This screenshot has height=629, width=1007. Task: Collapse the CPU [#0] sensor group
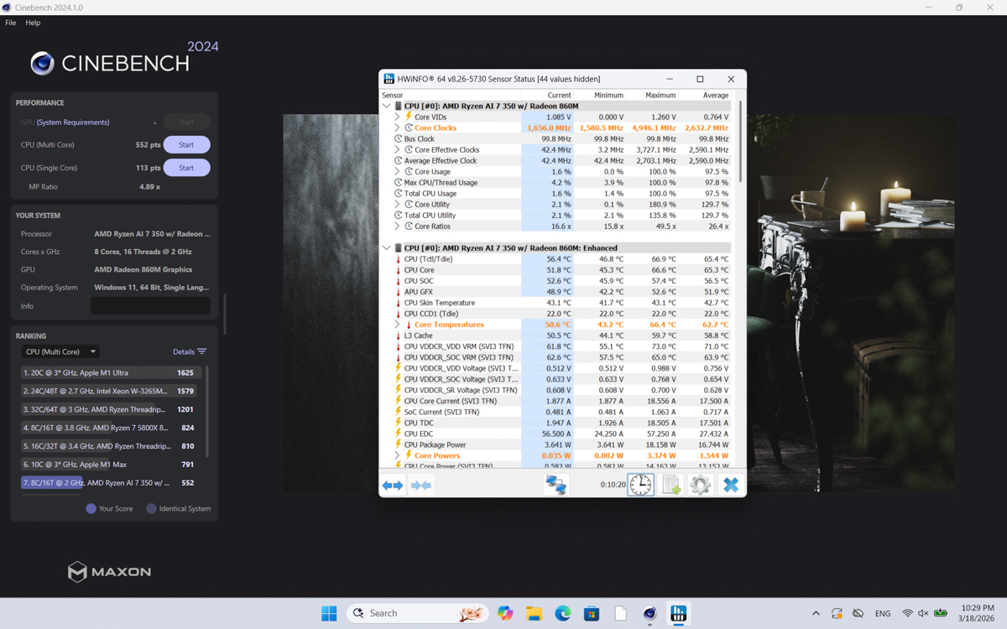387,106
